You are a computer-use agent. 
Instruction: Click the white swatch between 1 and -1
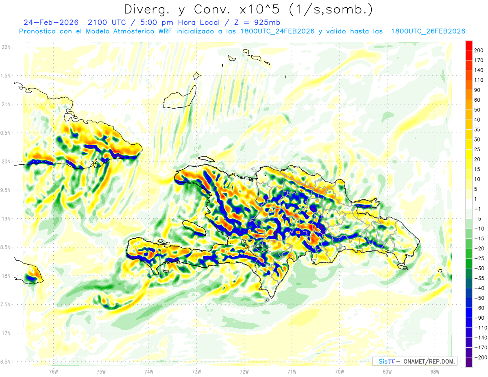[469, 204]
